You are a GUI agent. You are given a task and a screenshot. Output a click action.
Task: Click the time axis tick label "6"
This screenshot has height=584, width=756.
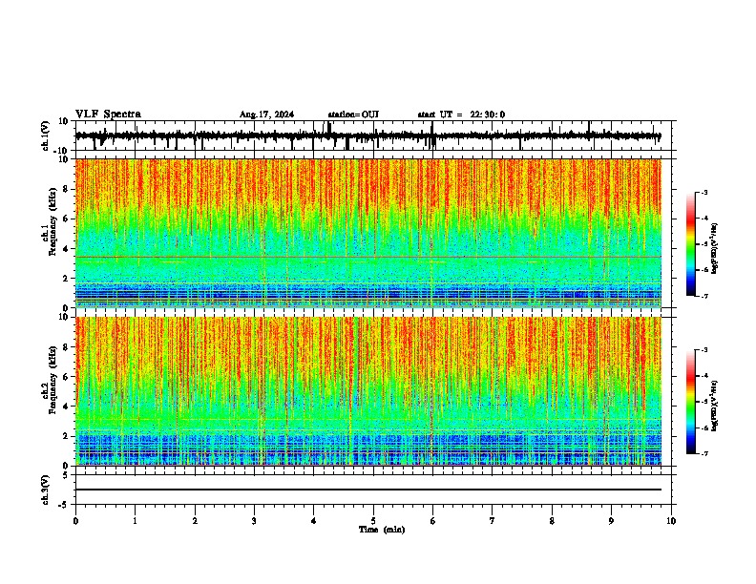[x=432, y=521]
